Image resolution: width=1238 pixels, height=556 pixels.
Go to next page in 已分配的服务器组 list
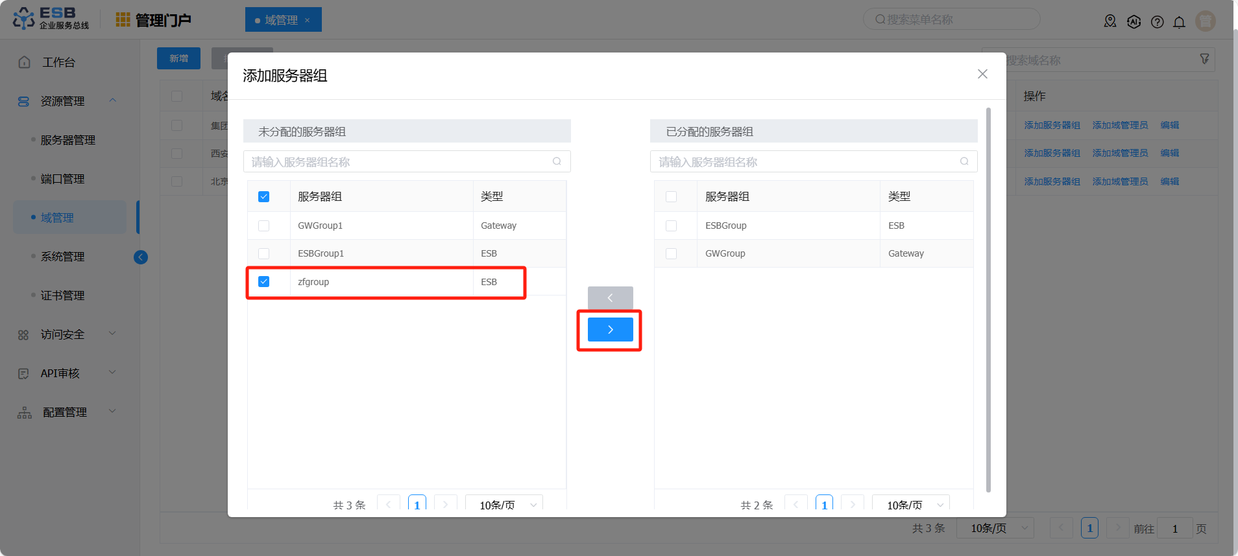[x=853, y=504]
